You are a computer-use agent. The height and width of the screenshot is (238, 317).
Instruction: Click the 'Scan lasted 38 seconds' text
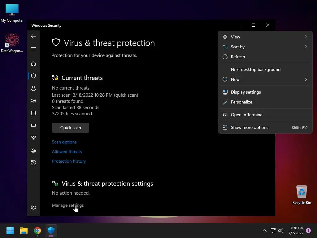coord(76,108)
